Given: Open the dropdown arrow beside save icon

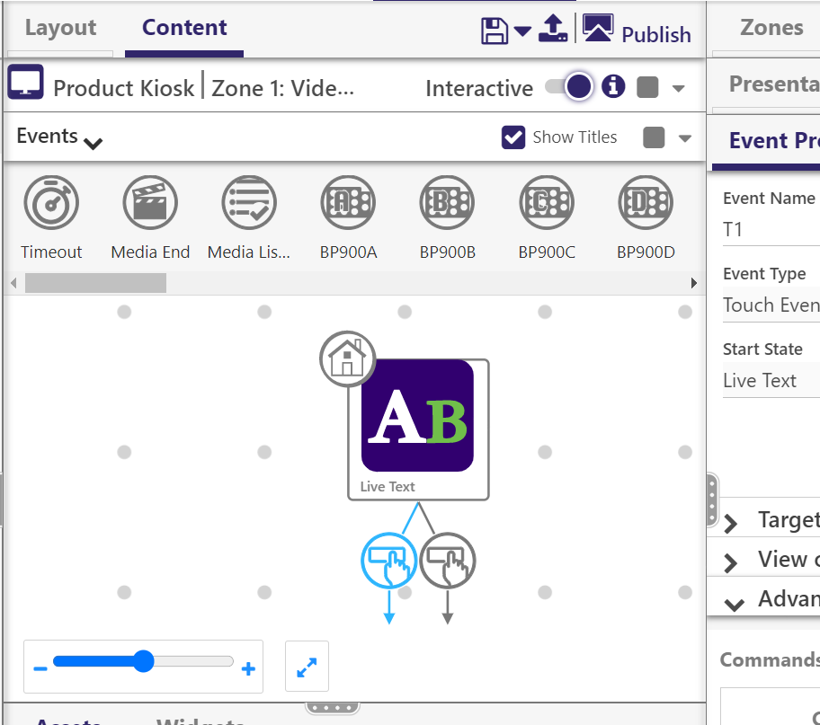Looking at the screenshot, I should [x=522, y=32].
